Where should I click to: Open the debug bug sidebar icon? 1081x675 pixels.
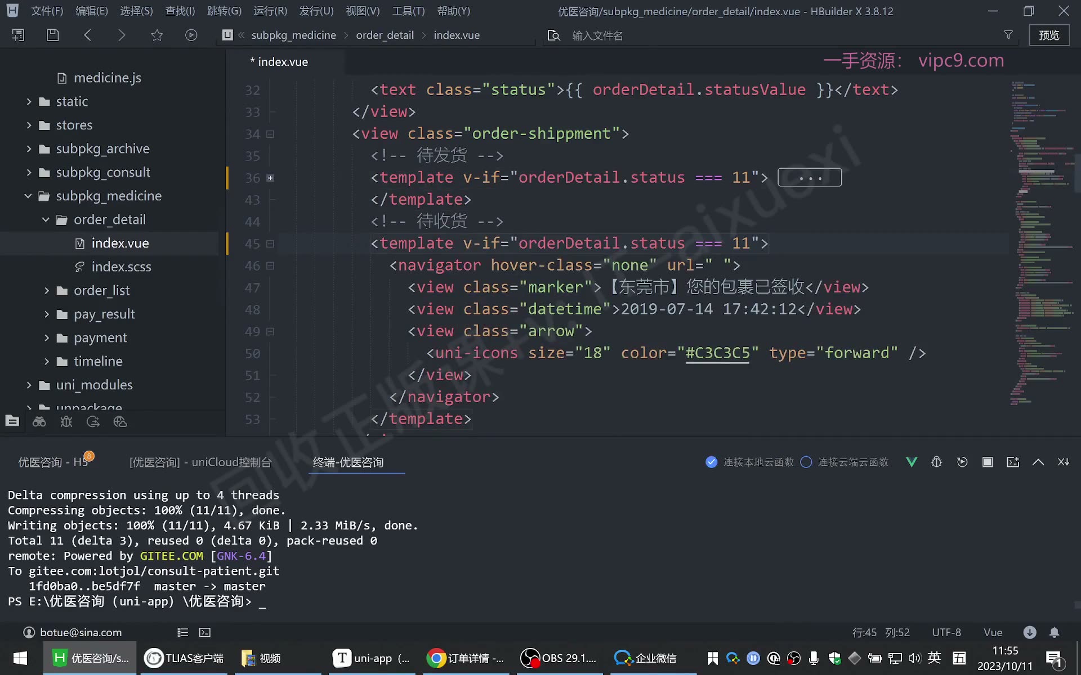(66, 421)
